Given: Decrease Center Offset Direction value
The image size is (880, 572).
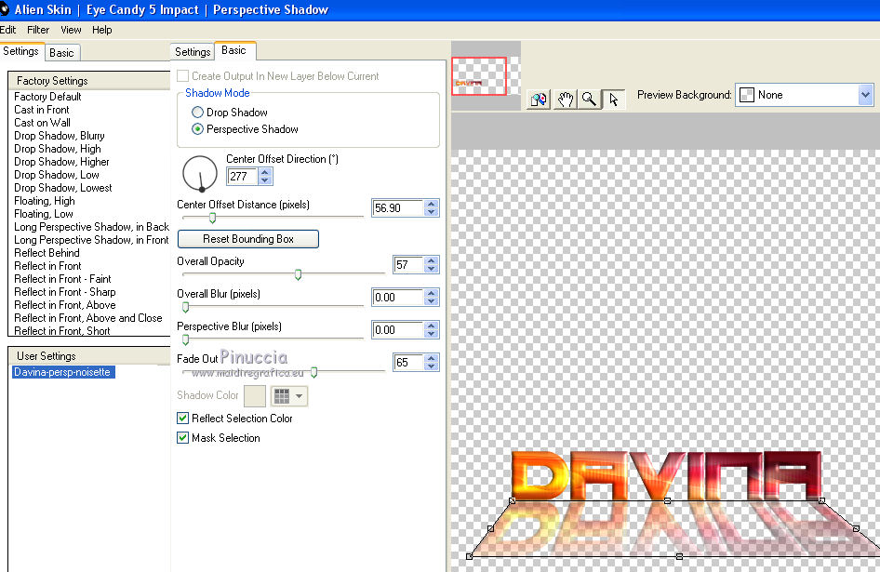Looking at the screenshot, I should point(265,180).
